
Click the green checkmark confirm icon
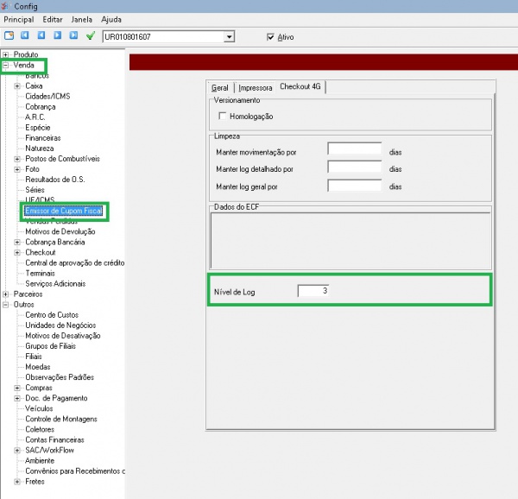coord(90,36)
